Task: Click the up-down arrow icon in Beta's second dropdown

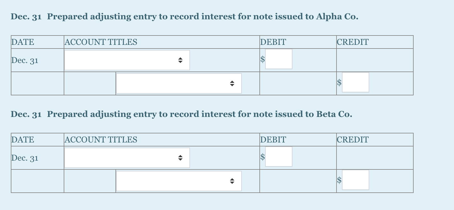Action: click(232, 181)
